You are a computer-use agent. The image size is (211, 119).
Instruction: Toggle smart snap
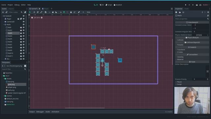click(61, 12)
